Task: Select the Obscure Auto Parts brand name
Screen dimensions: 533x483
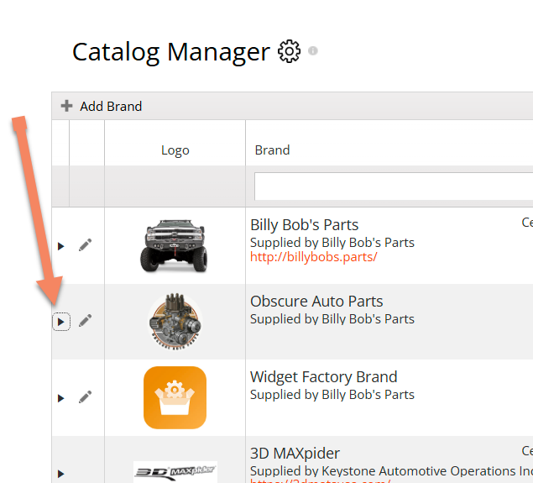Action: pos(316,302)
